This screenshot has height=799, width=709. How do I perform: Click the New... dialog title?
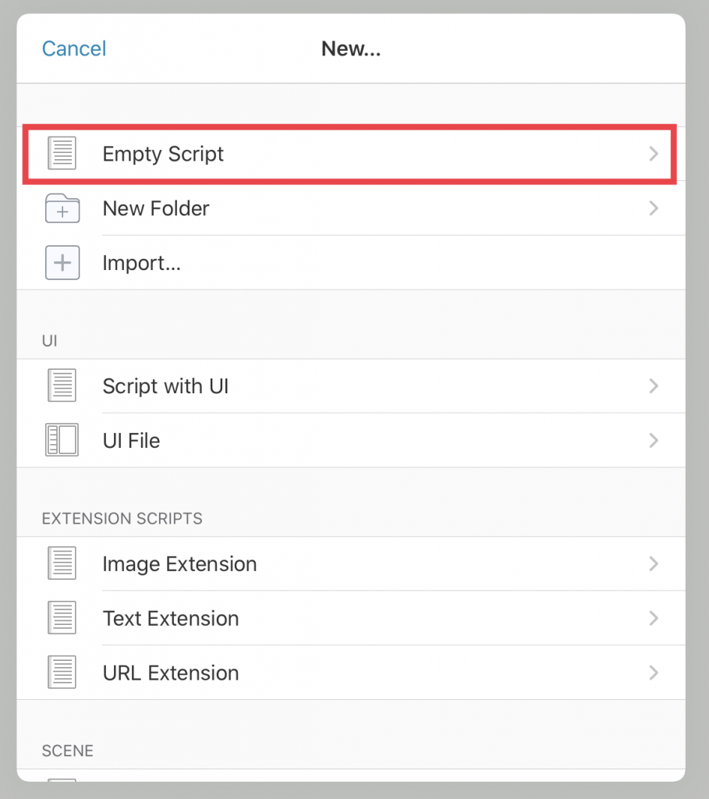(351, 49)
